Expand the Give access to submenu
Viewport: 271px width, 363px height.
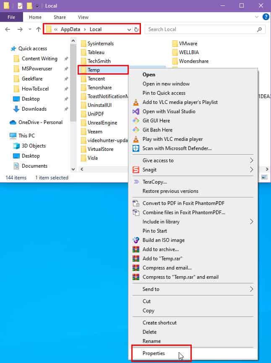pyautogui.click(x=251, y=161)
